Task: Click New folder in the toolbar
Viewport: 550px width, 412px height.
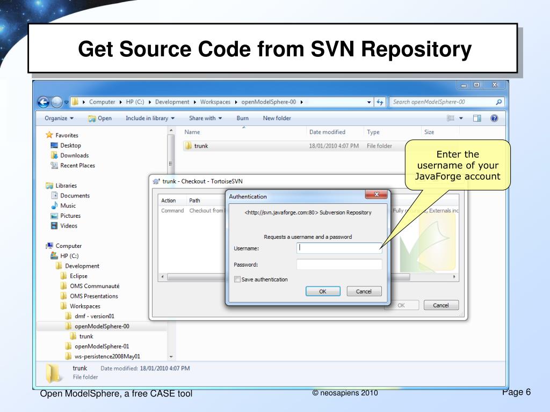Action: point(277,119)
